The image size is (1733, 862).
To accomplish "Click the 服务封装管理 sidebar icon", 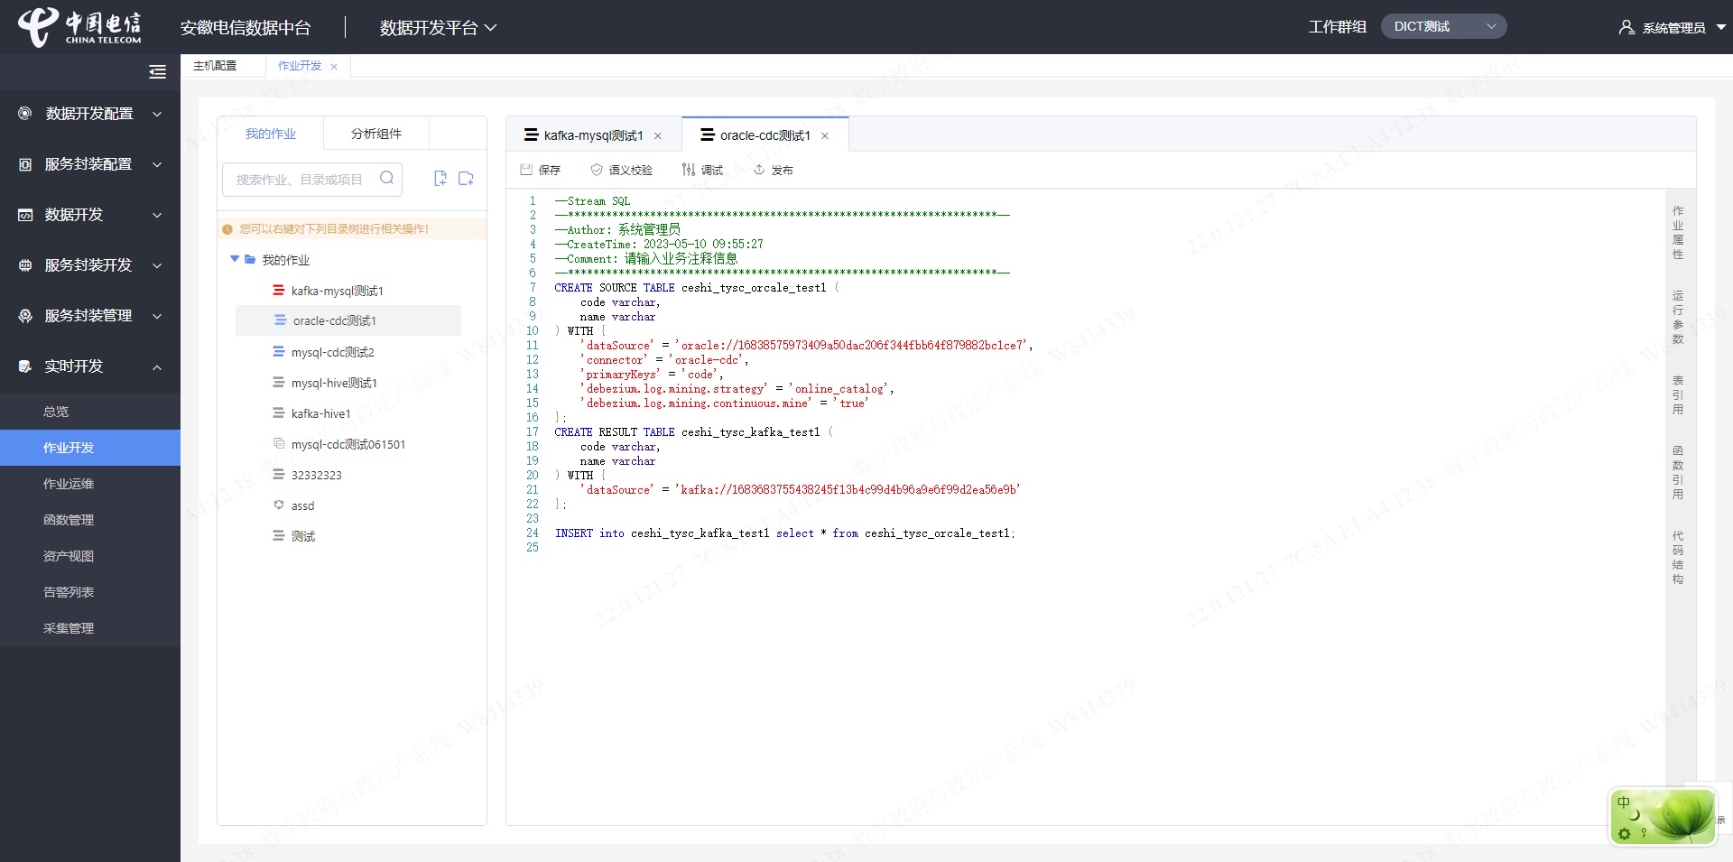I will coord(25,316).
